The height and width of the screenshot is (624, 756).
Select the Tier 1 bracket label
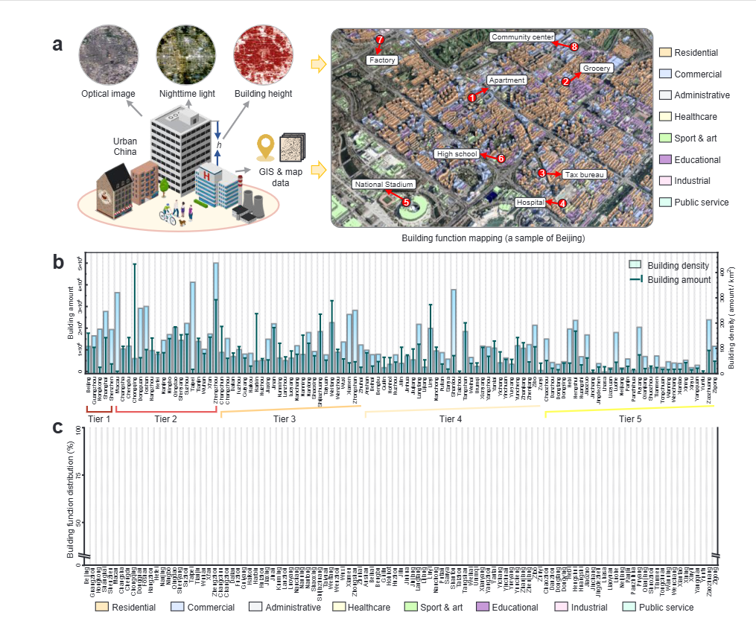point(99,418)
